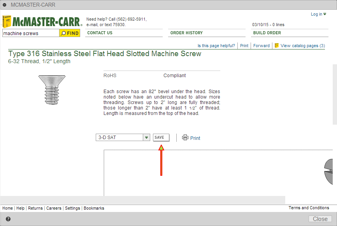
Task: Click the SAVE button
Action: (x=161, y=137)
